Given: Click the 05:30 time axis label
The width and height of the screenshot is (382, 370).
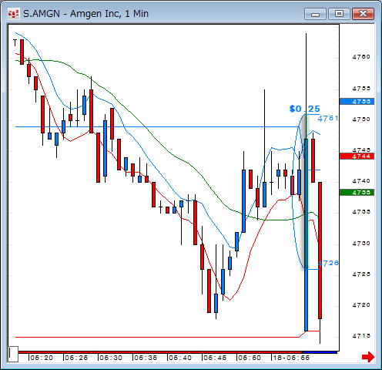Looking at the screenshot, I should pyautogui.click(x=111, y=358).
